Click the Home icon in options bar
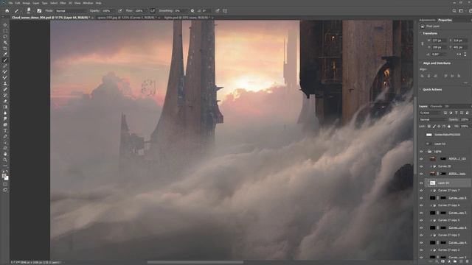 point(7,11)
